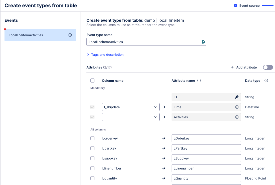The width and height of the screenshot is (275, 185).
Task: Click the info icon beside the Data type header
Action: click(266, 80)
